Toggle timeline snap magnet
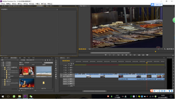Screen dimensions: 175x99 tap(69, 64)
